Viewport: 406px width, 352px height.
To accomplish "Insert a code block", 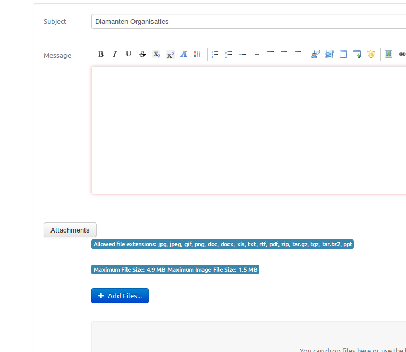I will 329,54.
